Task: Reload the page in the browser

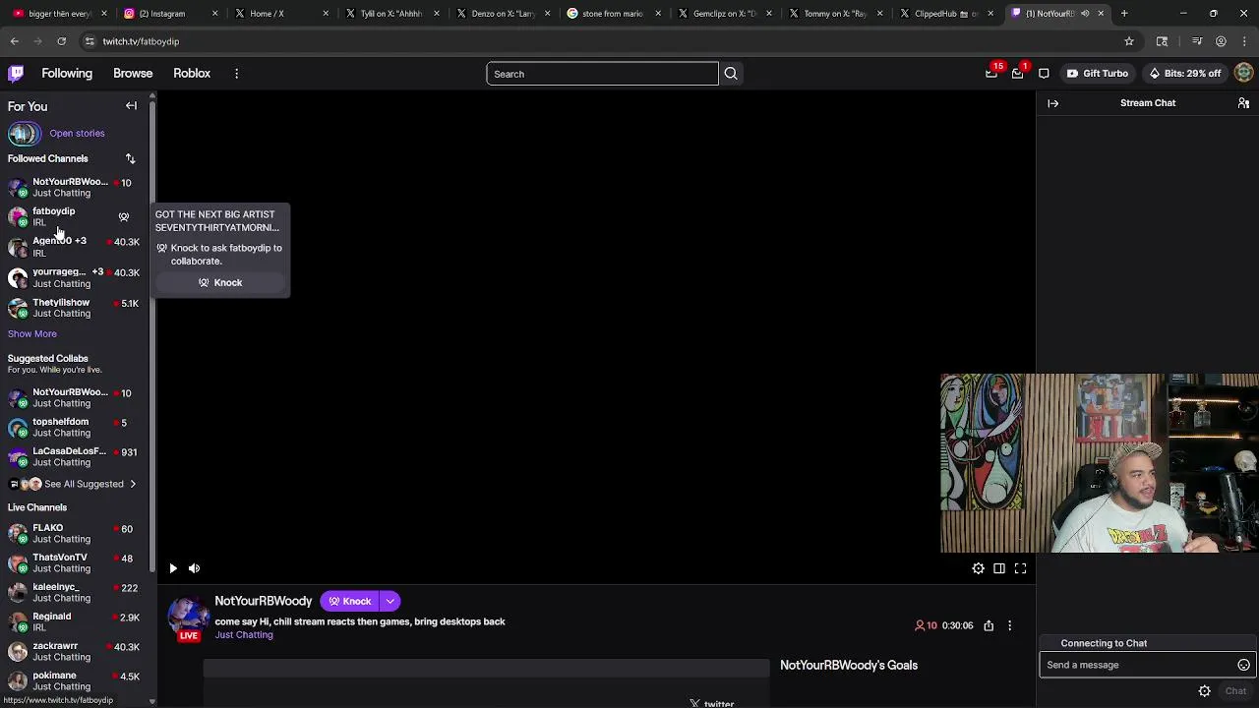Action: coord(61,41)
